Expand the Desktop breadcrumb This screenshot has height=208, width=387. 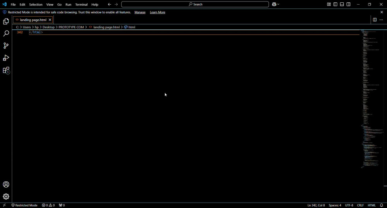pos(48,27)
